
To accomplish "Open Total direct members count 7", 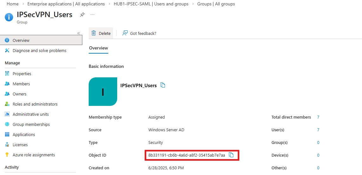I will [318, 117].
